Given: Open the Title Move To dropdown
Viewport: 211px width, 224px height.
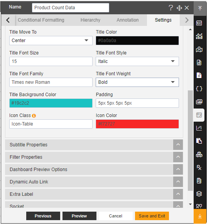Looking at the screenshot, I should [x=51, y=41].
